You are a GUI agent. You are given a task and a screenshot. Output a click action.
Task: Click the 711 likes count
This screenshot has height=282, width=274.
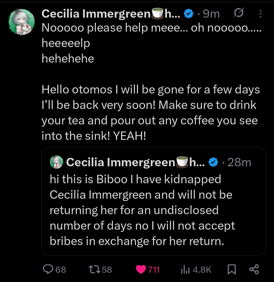tap(154, 270)
